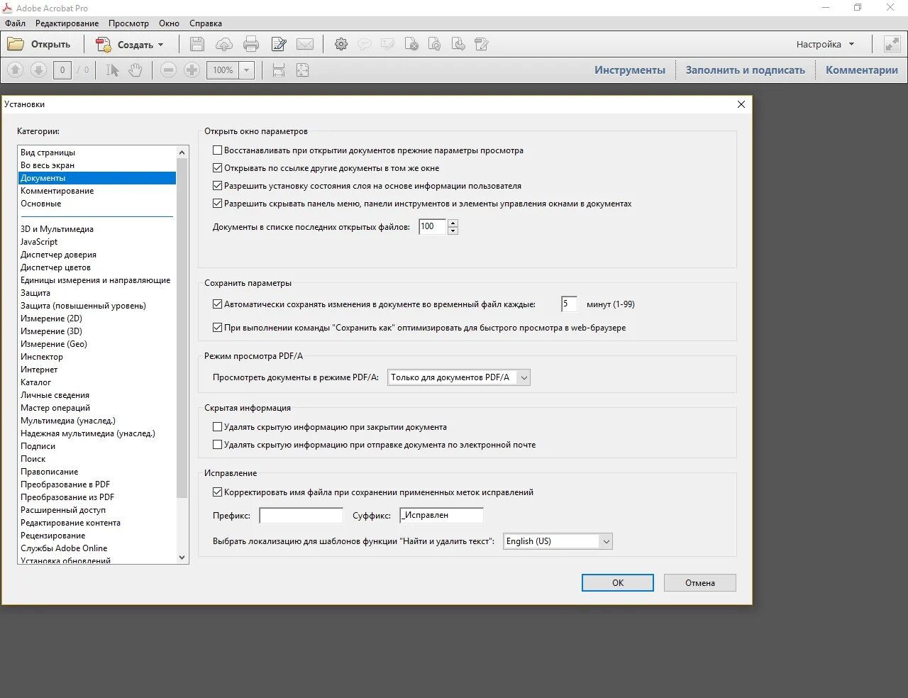Open the Окно menu
Viewport: 908px width, 698px height.
[x=169, y=23]
